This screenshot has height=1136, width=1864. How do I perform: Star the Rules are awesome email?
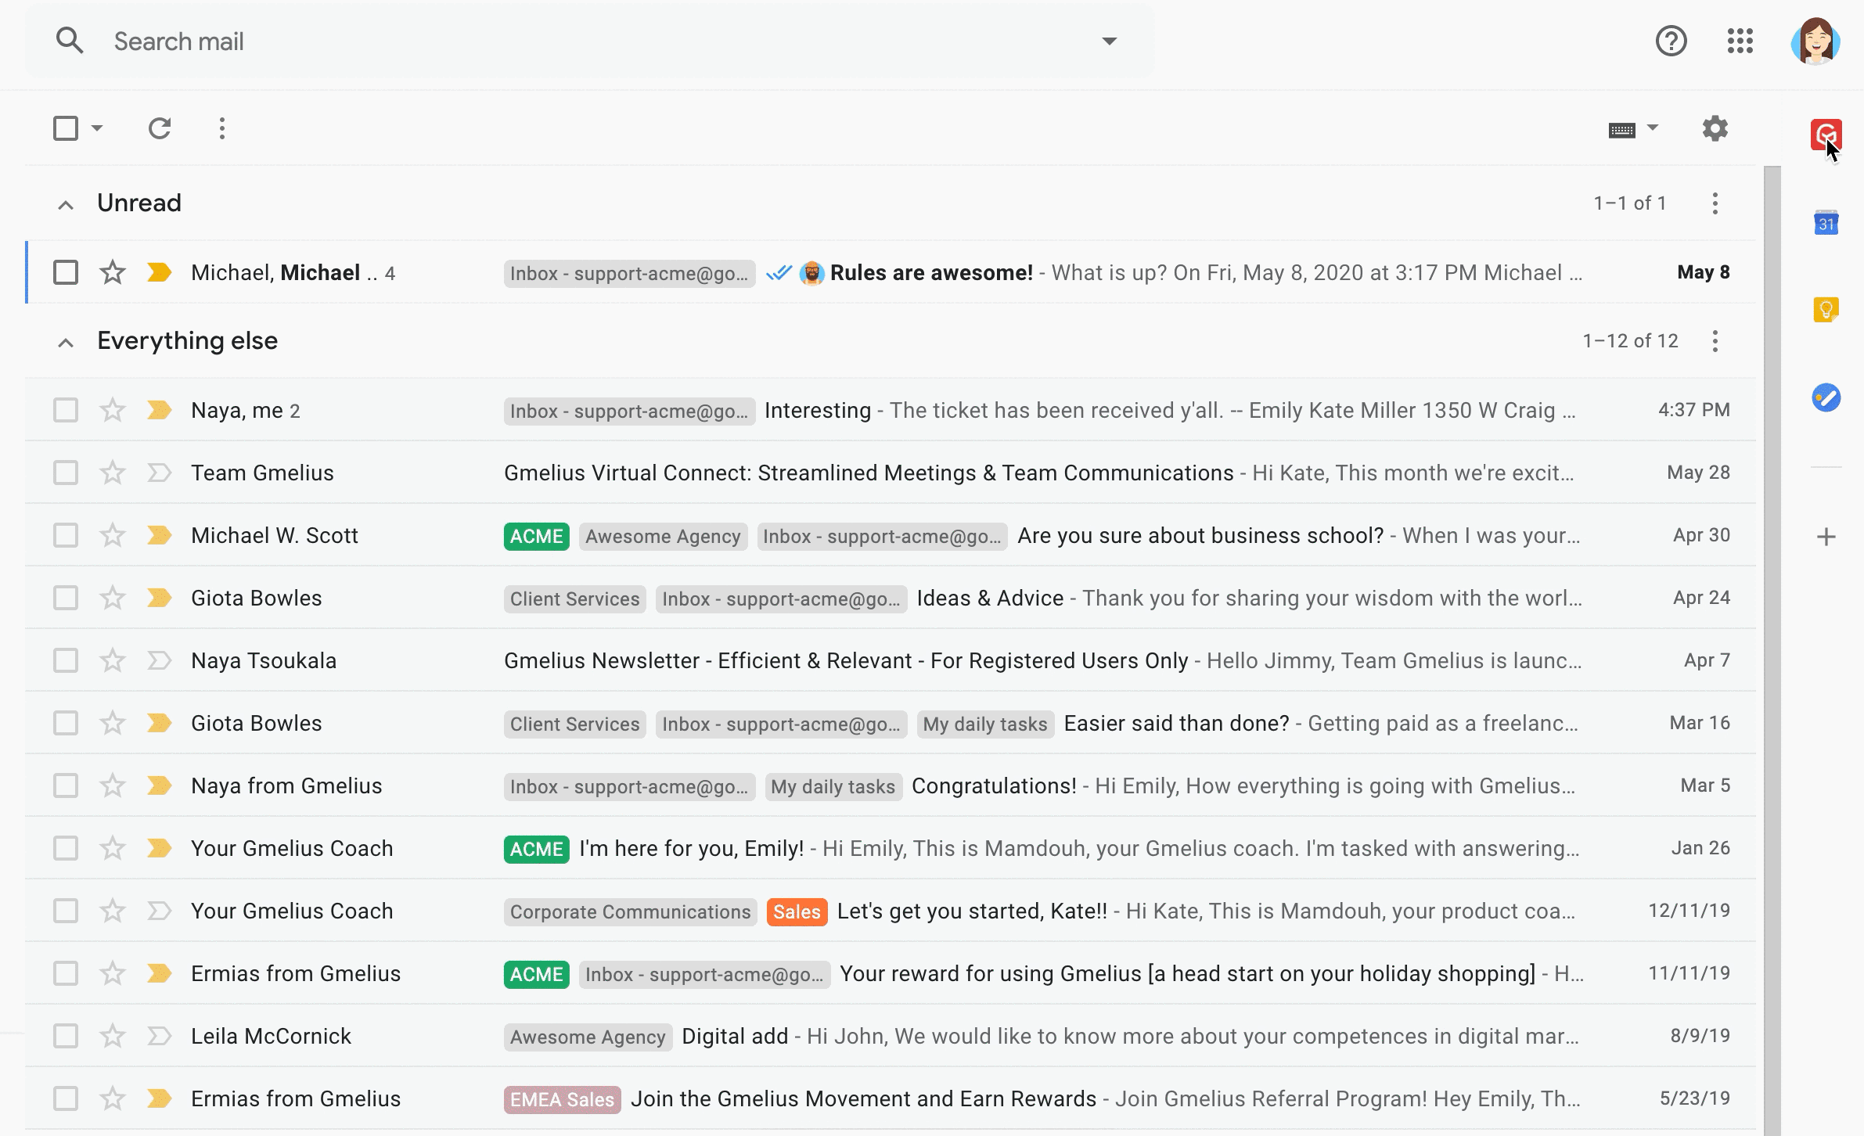click(x=113, y=272)
